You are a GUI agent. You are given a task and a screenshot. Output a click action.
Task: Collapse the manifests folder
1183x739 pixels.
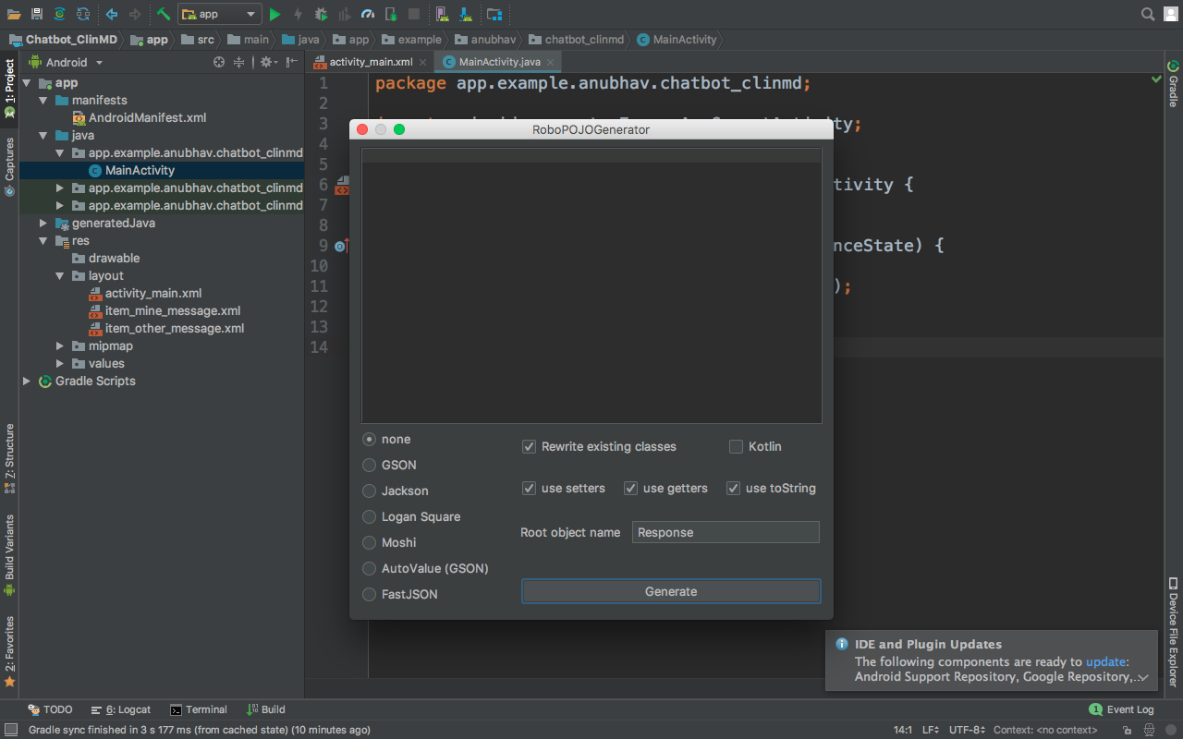click(x=43, y=101)
